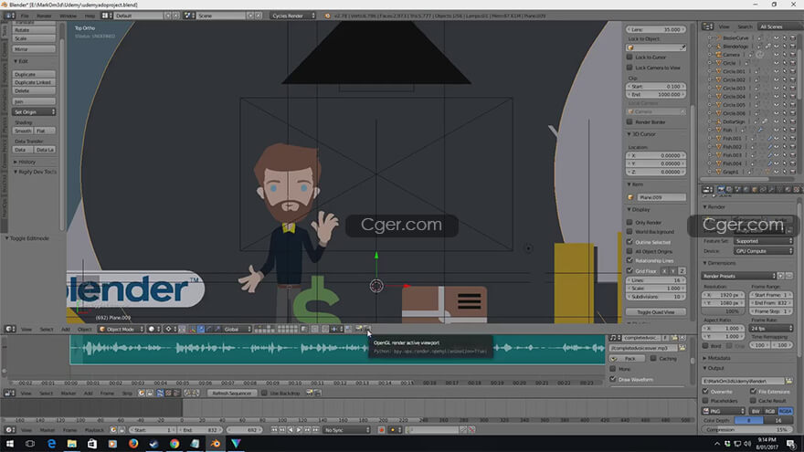
Task: Click the pivot point icon in 3D header
Action: (x=168, y=329)
